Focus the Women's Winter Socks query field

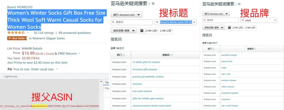[x=175, y=22]
